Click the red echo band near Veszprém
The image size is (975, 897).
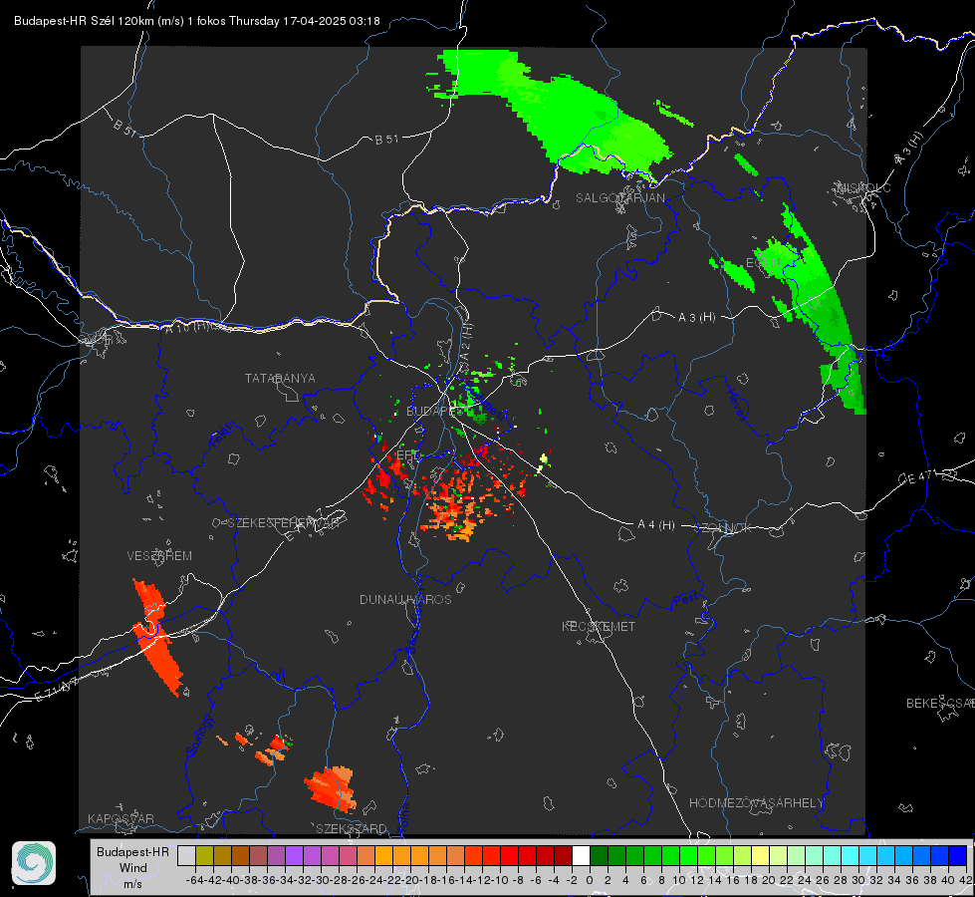(158, 637)
